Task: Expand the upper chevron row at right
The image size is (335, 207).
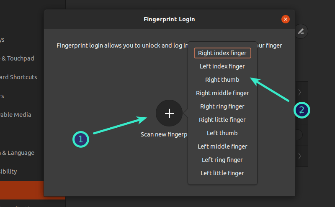Action: coord(300,92)
